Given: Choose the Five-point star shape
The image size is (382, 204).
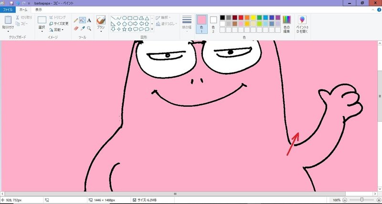Looking at the screenshot, I should [124, 29].
